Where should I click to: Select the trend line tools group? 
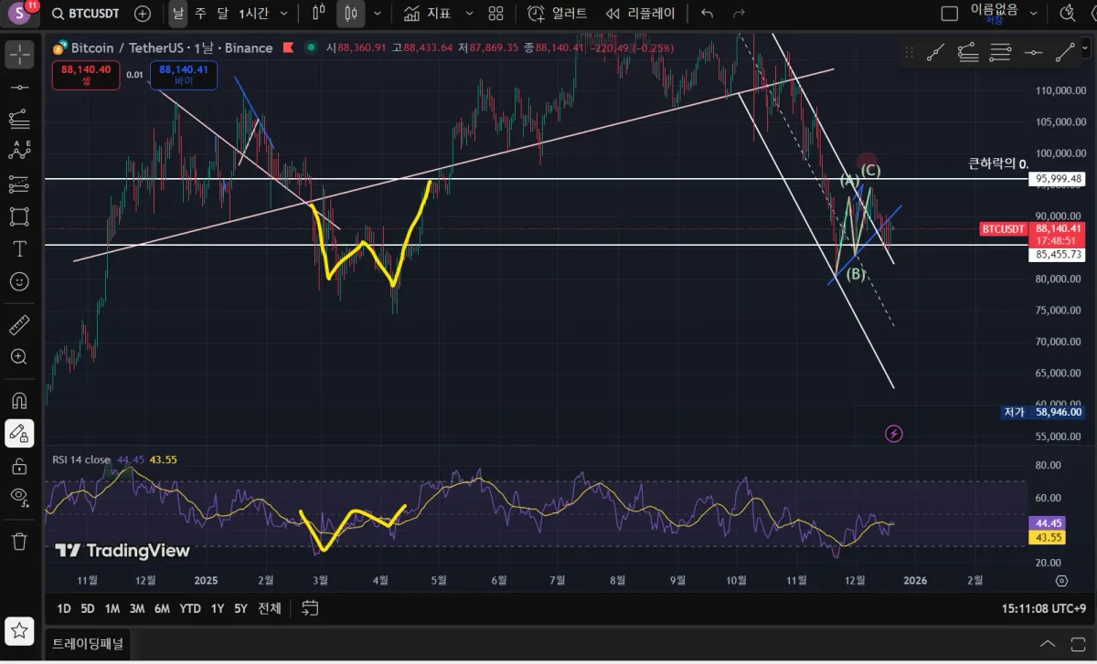(19, 86)
